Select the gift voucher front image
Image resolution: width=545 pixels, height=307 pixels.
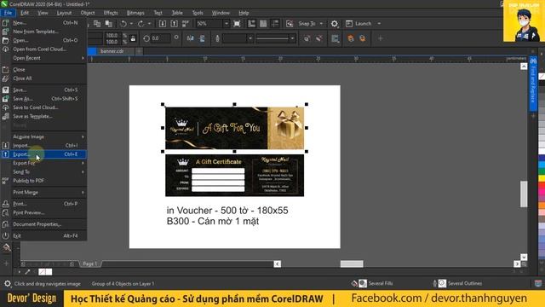tap(235, 128)
